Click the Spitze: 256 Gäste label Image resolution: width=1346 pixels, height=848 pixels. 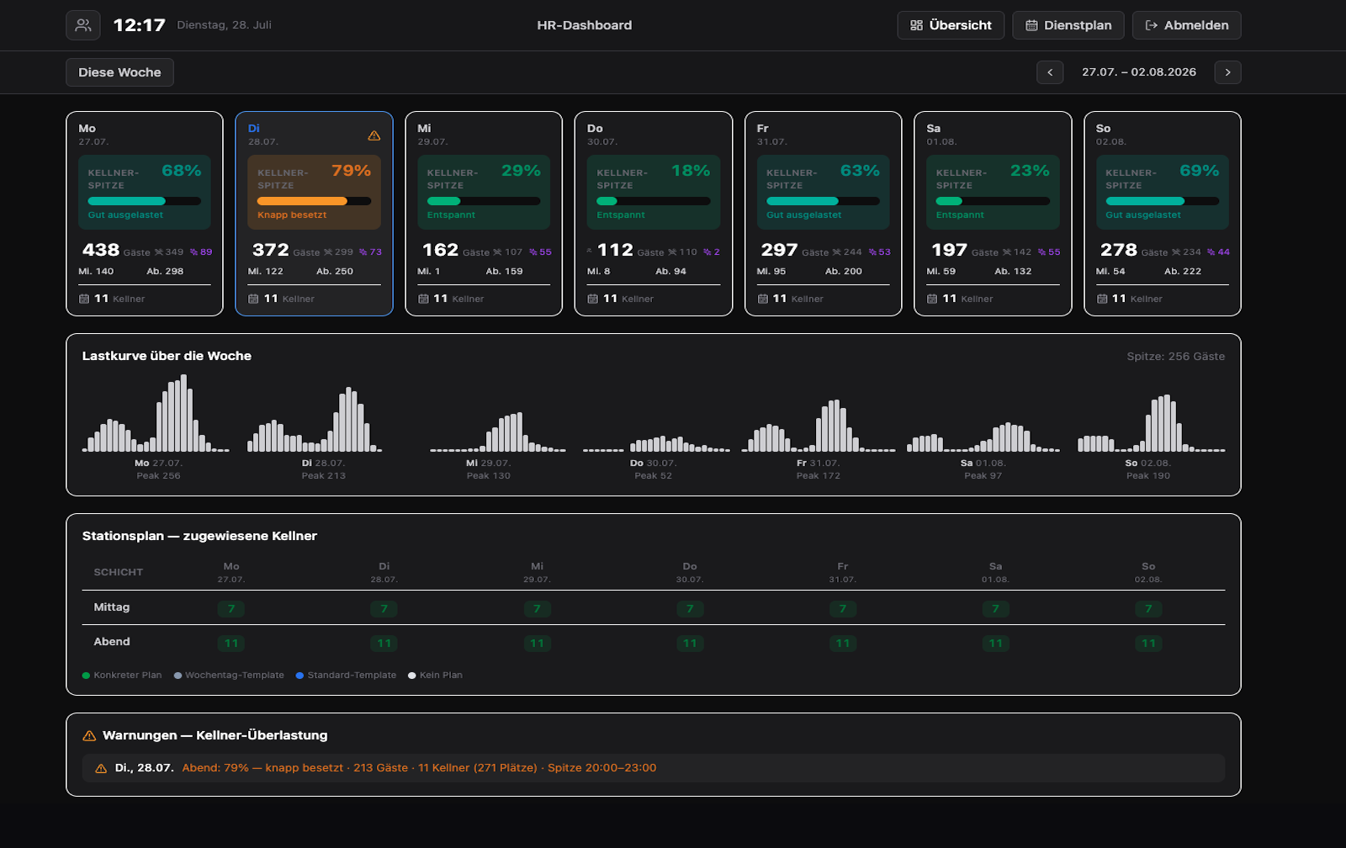[1175, 357]
